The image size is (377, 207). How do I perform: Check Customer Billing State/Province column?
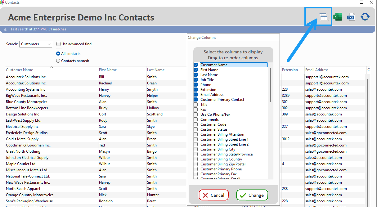click(196, 154)
